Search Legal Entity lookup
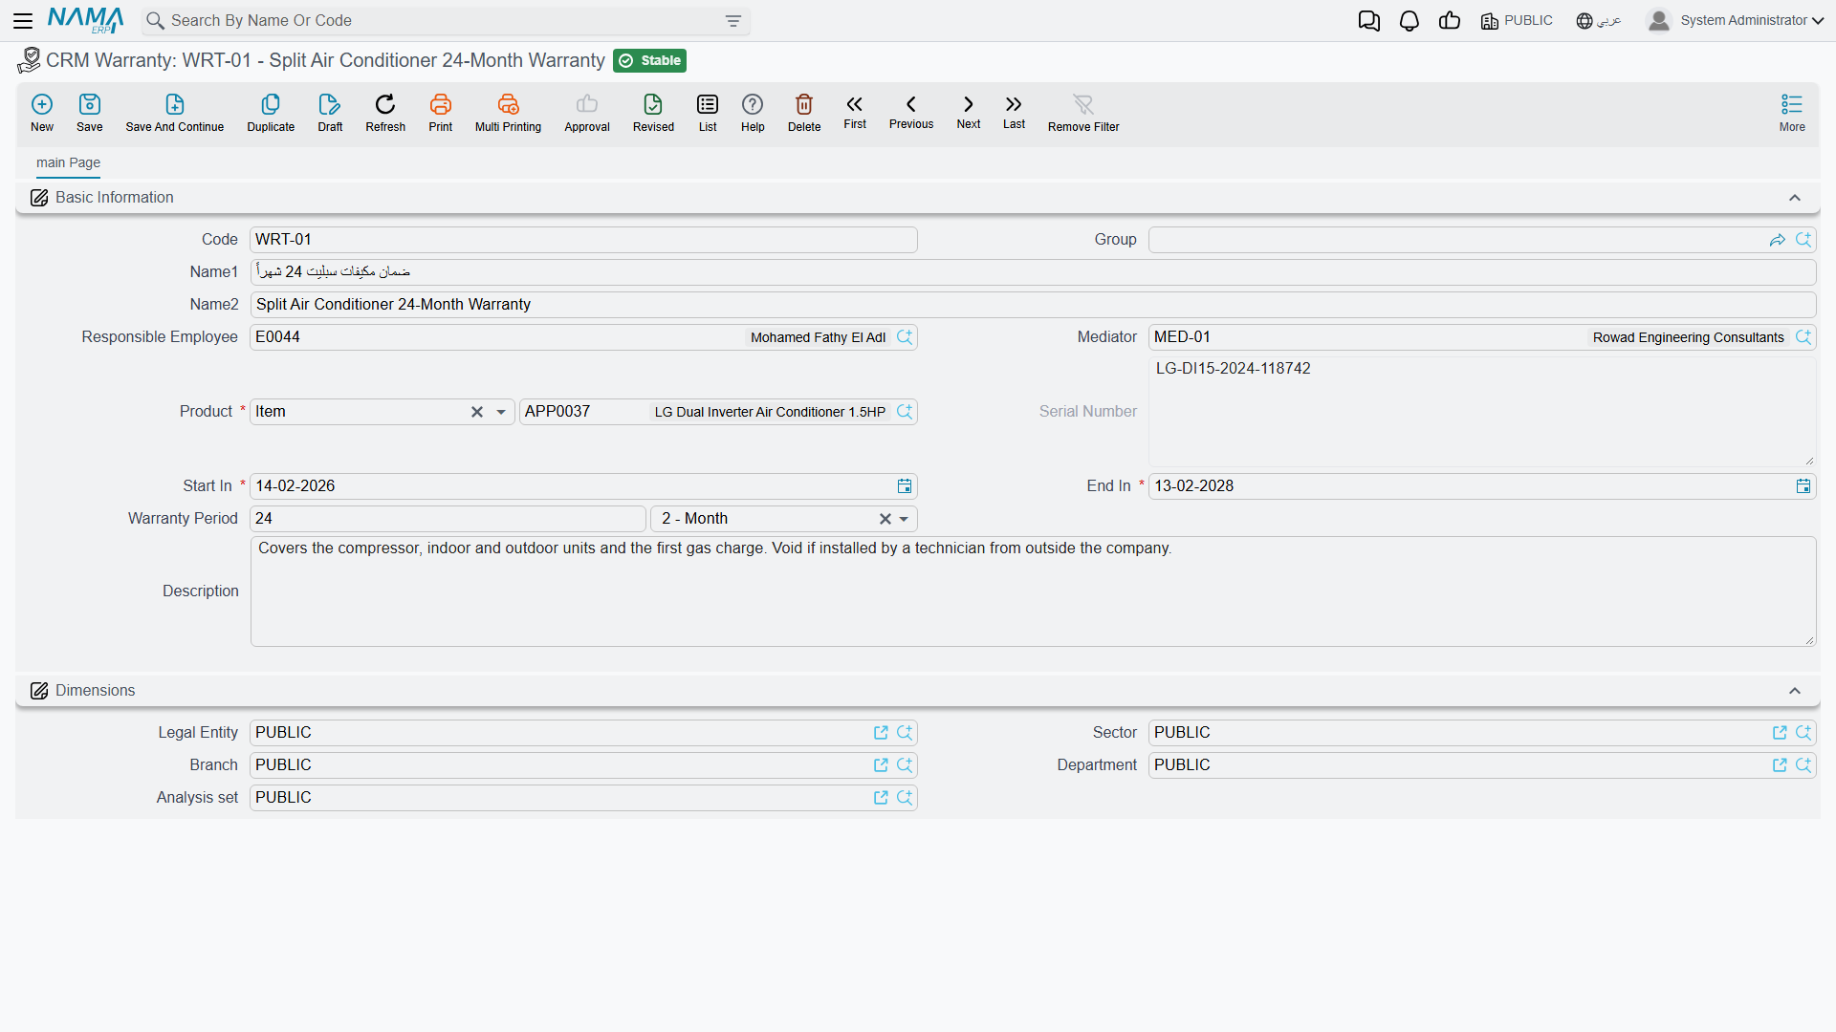The image size is (1836, 1032). coord(905,733)
